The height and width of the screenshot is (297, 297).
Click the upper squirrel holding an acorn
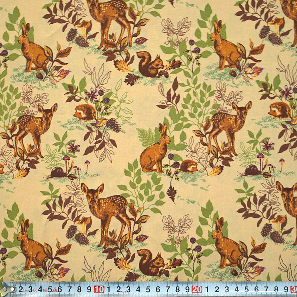[148, 65]
